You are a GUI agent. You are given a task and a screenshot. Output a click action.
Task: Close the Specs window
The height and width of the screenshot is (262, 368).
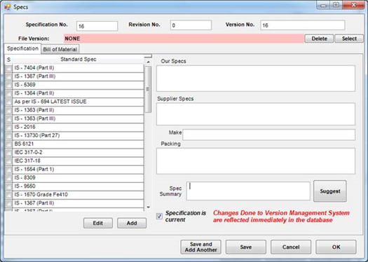tap(353, 5)
